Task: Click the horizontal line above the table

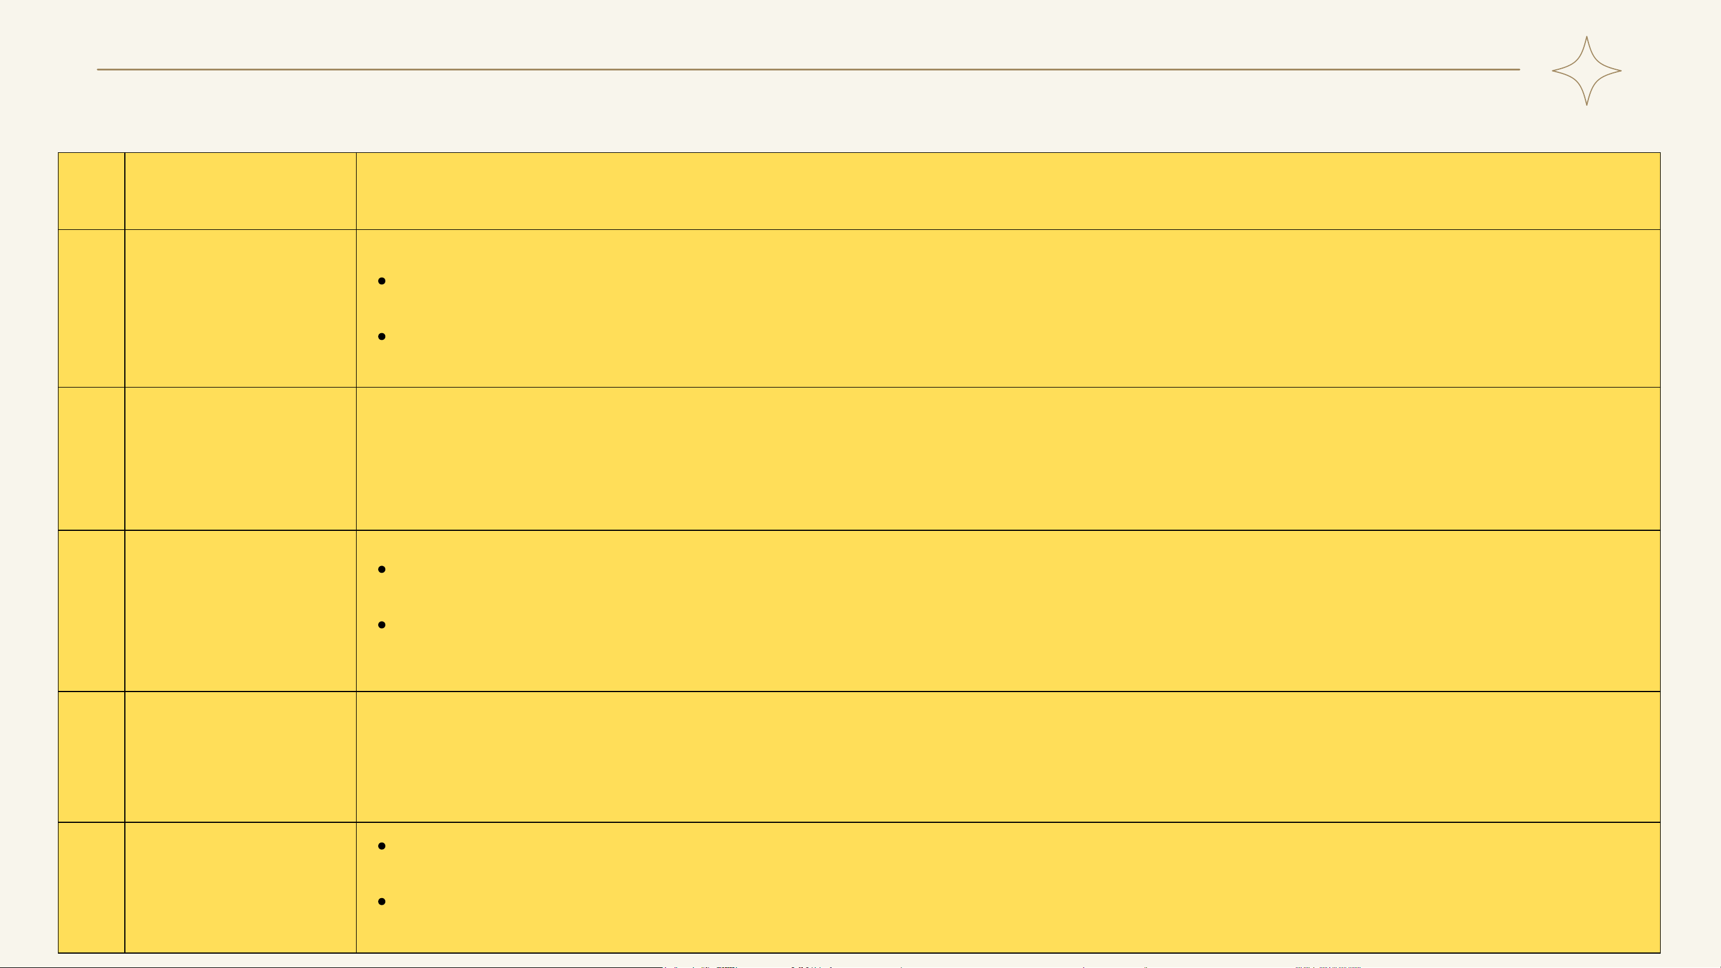Action: 808,69
